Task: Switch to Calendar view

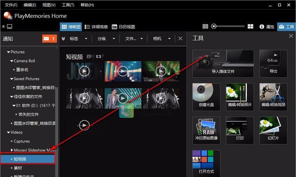Action: tap(123, 27)
